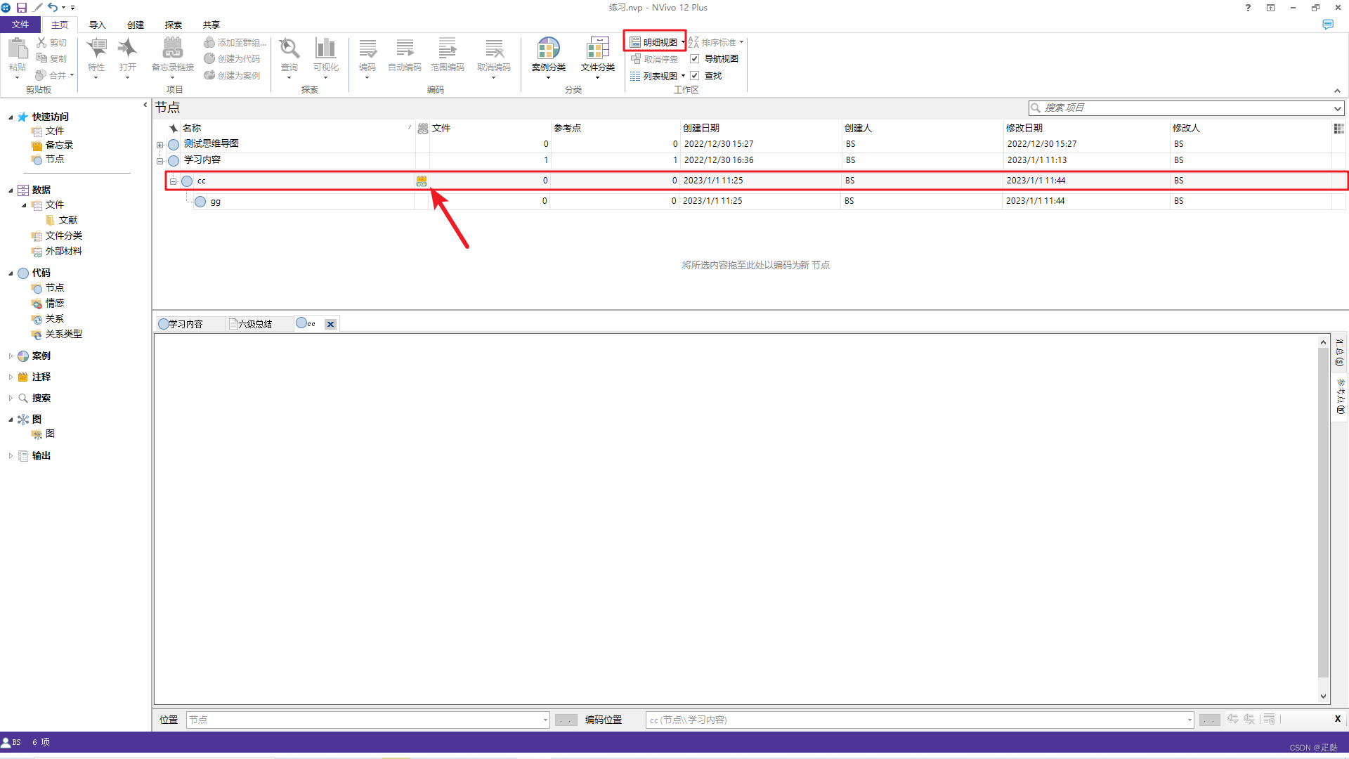Close the cc detail tab
Viewport: 1349px width, 759px height.
click(x=330, y=324)
